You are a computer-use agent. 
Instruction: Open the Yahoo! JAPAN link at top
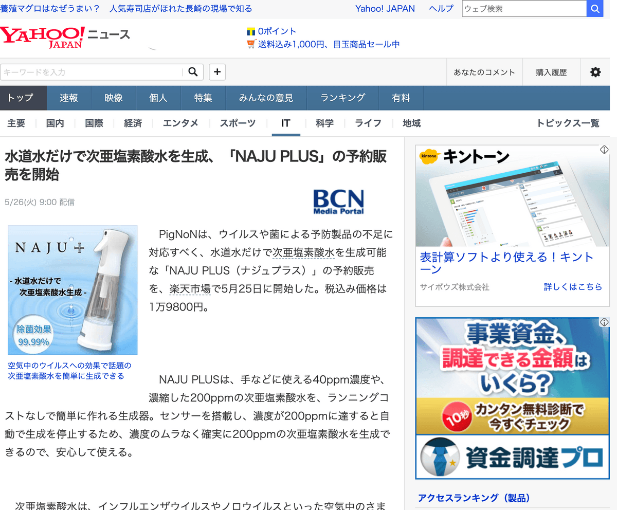click(385, 9)
